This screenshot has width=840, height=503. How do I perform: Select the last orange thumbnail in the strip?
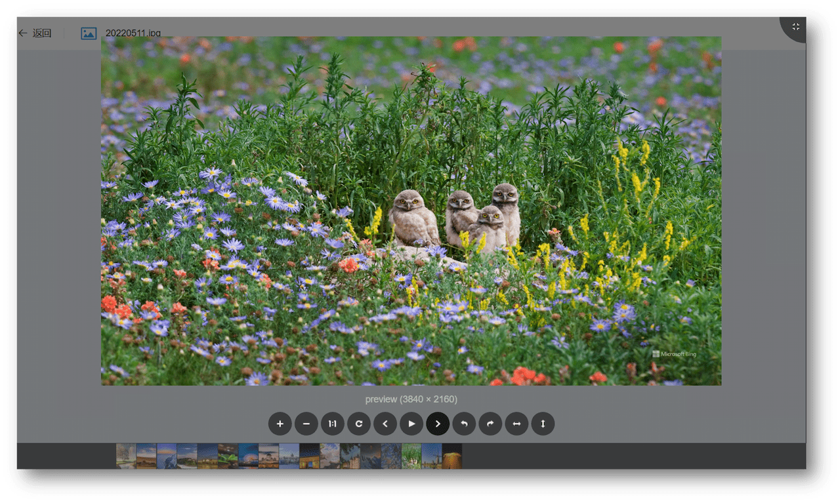point(452,456)
